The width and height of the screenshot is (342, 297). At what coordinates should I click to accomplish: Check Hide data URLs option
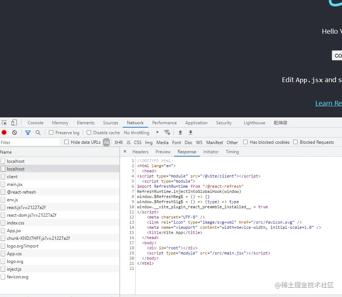click(66, 142)
